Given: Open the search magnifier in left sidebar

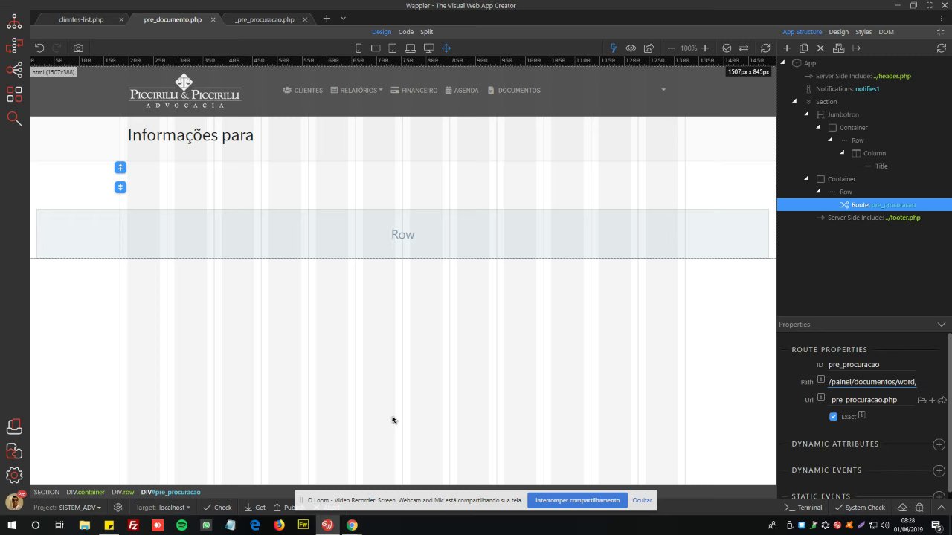Looking at the screenshot, I should click(x=14, y=118).
